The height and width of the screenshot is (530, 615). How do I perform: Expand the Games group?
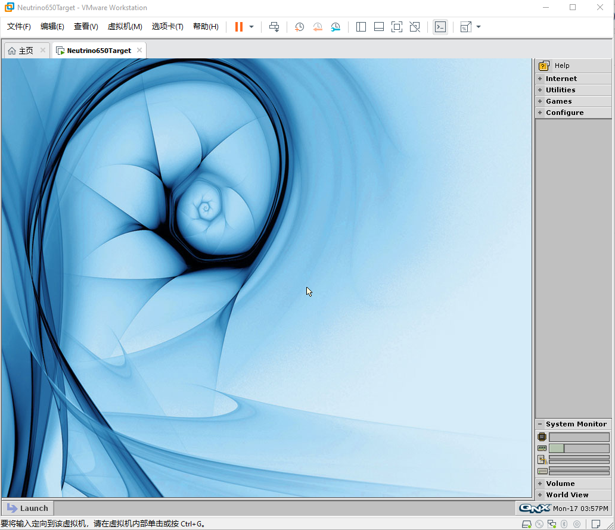(573, 101)
